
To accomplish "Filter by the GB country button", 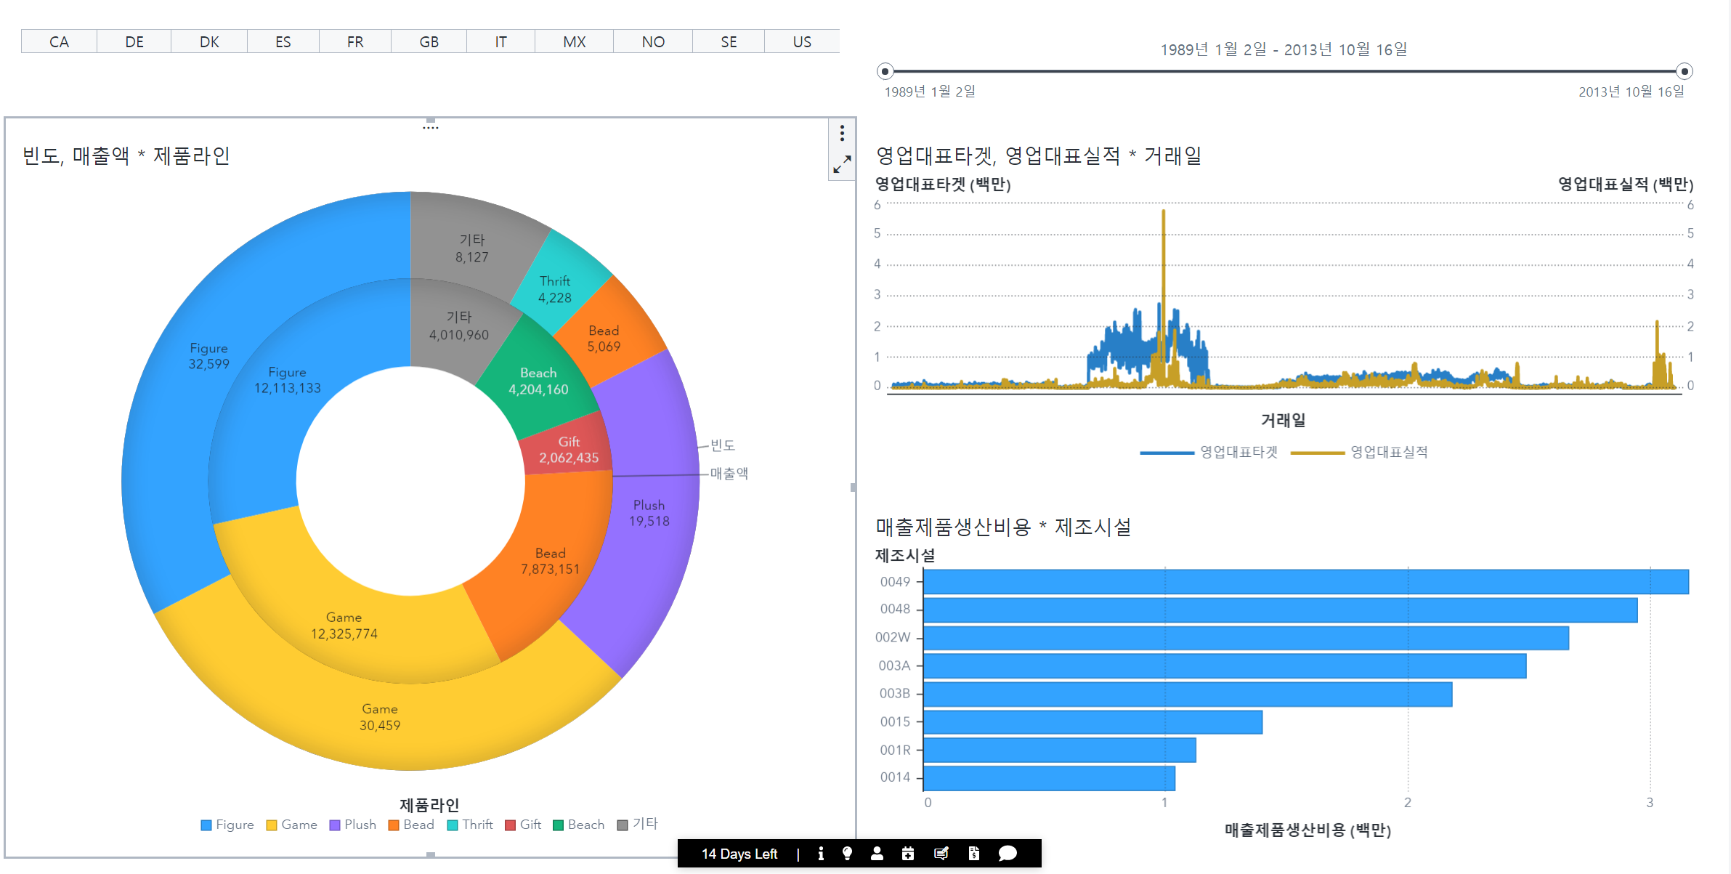I will [429, 42].
